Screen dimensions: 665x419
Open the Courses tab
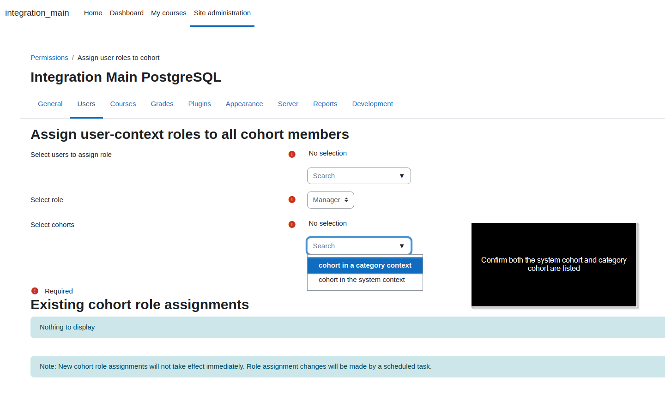click(x=123, y=104)
